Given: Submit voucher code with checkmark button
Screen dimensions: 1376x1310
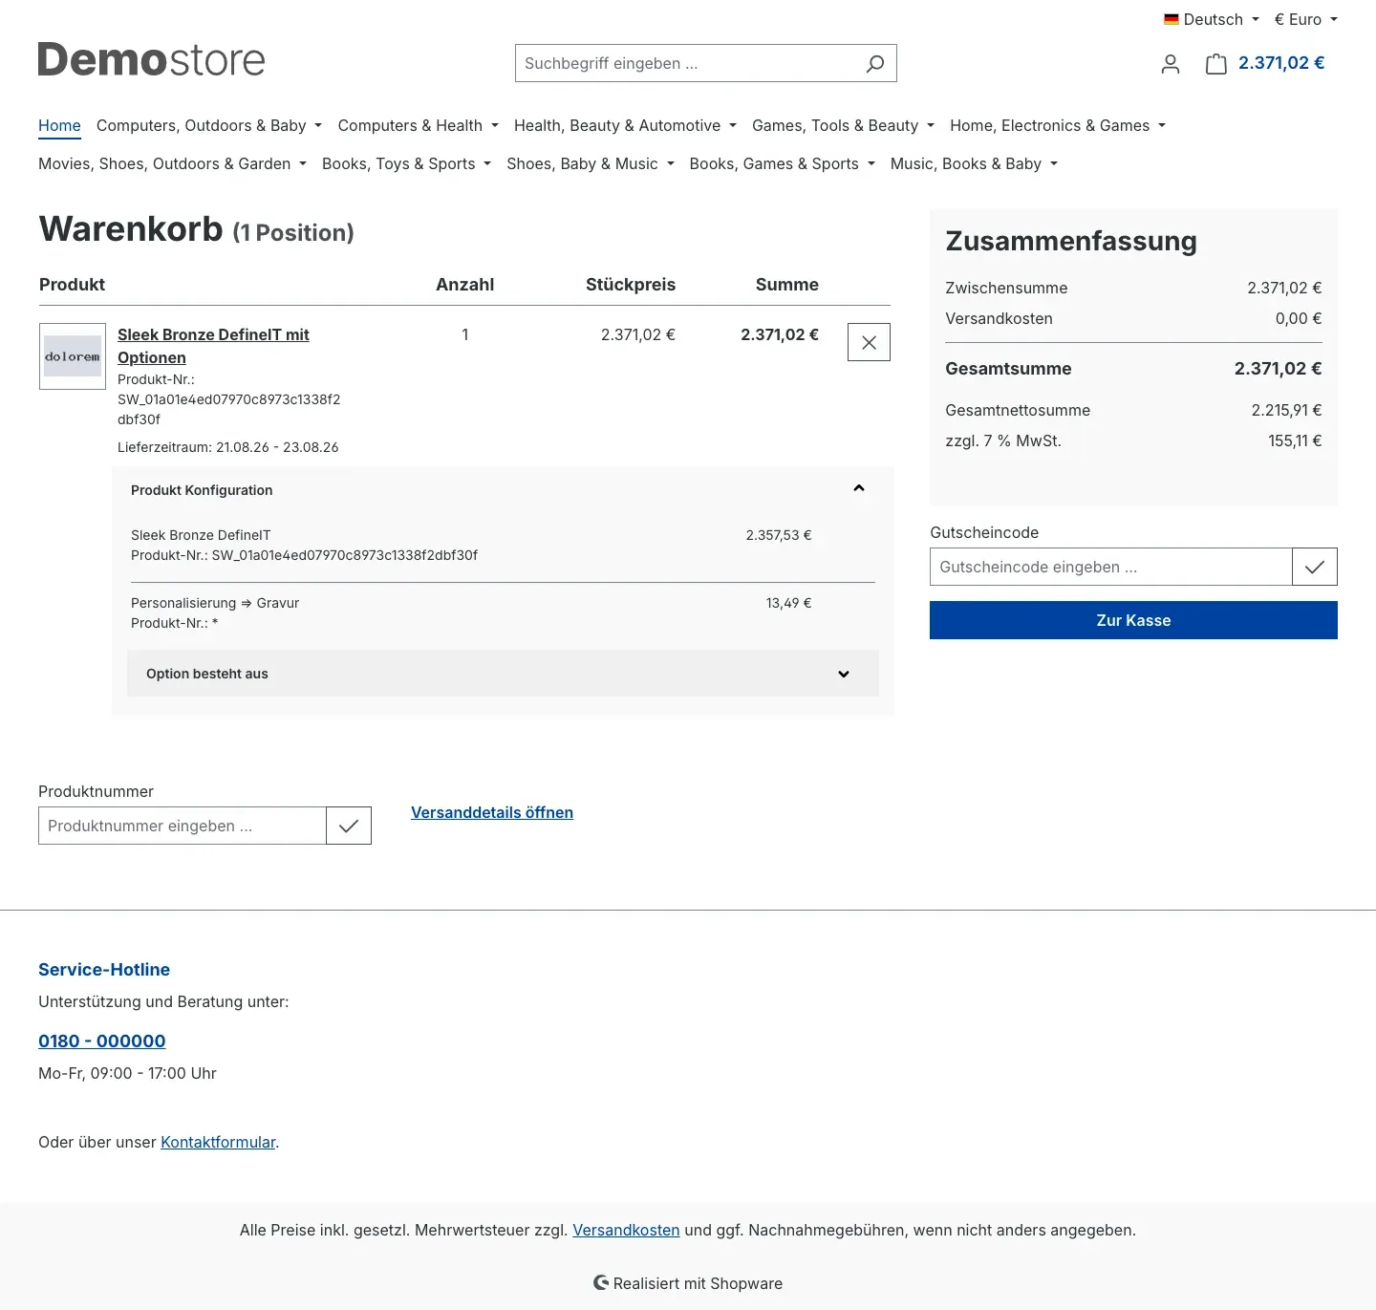Looking at the screenshot, I should 1315,567.
